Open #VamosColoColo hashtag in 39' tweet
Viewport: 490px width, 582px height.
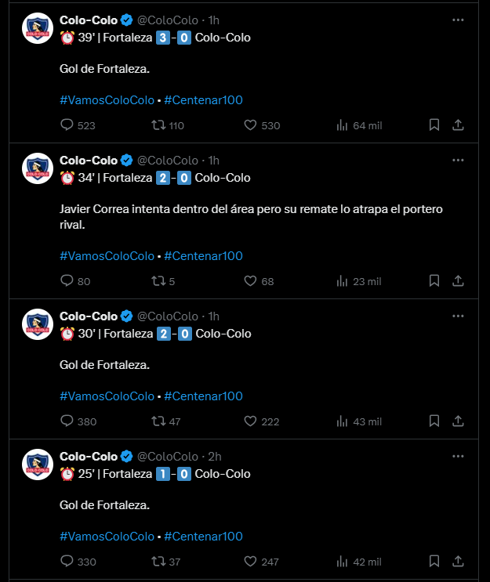click(107, 99)
